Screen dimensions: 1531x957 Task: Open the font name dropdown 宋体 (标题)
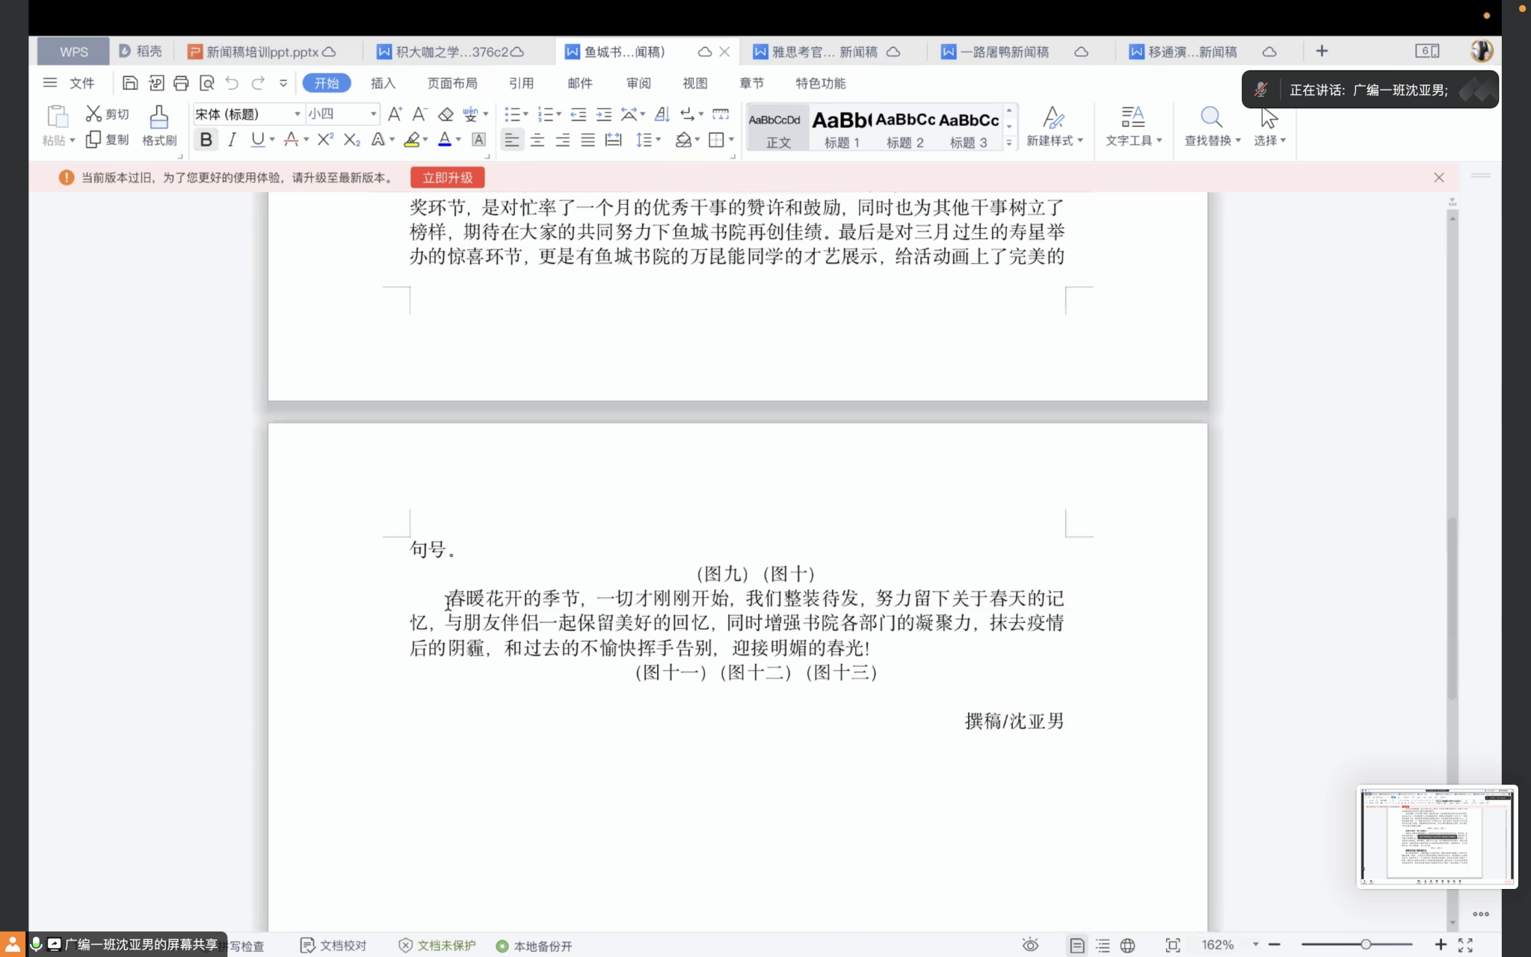click(x=297, y=114)
